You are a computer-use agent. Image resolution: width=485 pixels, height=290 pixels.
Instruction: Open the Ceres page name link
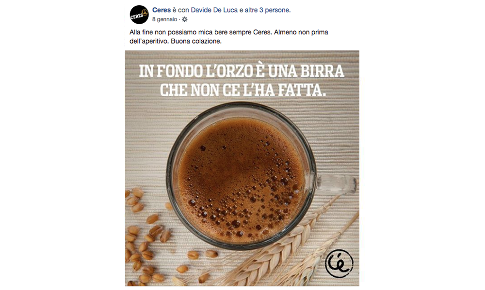[162, 10]
